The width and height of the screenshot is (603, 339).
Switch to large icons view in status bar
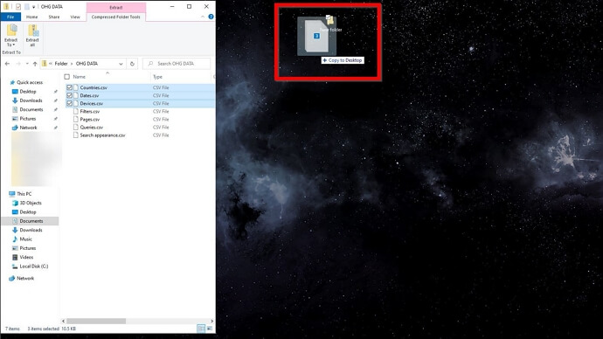210,329
